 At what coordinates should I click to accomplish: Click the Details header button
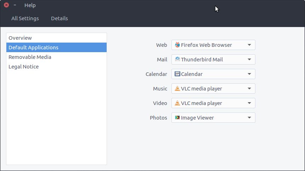tap(59, 18)
